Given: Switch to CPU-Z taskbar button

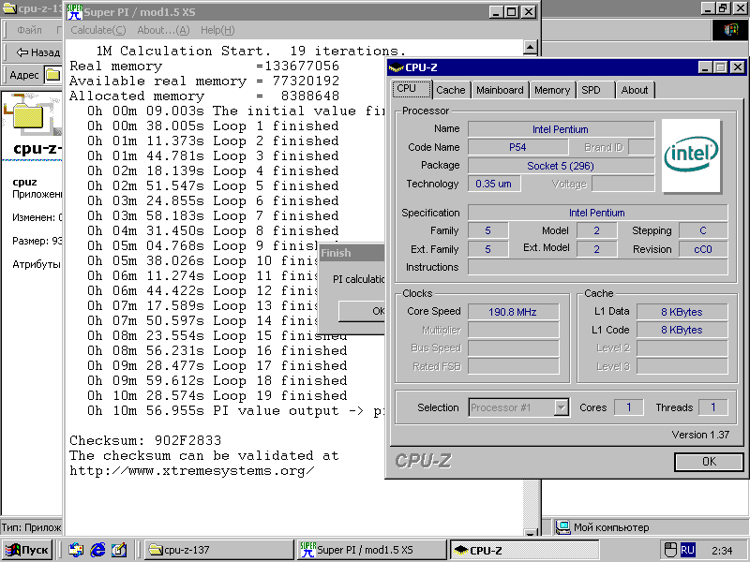Looking at the screenshot, I should [x=525, y=550].
